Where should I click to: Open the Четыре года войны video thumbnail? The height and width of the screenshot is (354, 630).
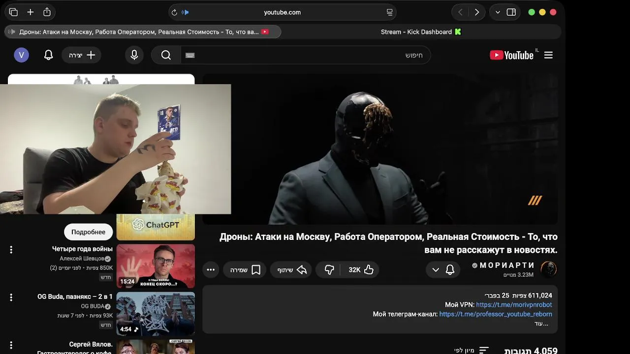click(x=156, y=266)
